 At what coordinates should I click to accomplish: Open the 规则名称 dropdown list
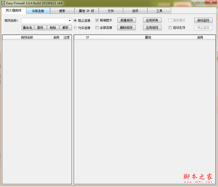(70, 20)
